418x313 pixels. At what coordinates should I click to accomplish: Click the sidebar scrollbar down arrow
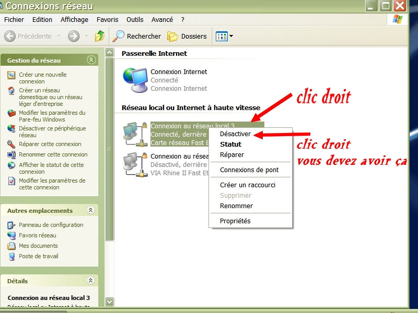click(x=110, y=302)
